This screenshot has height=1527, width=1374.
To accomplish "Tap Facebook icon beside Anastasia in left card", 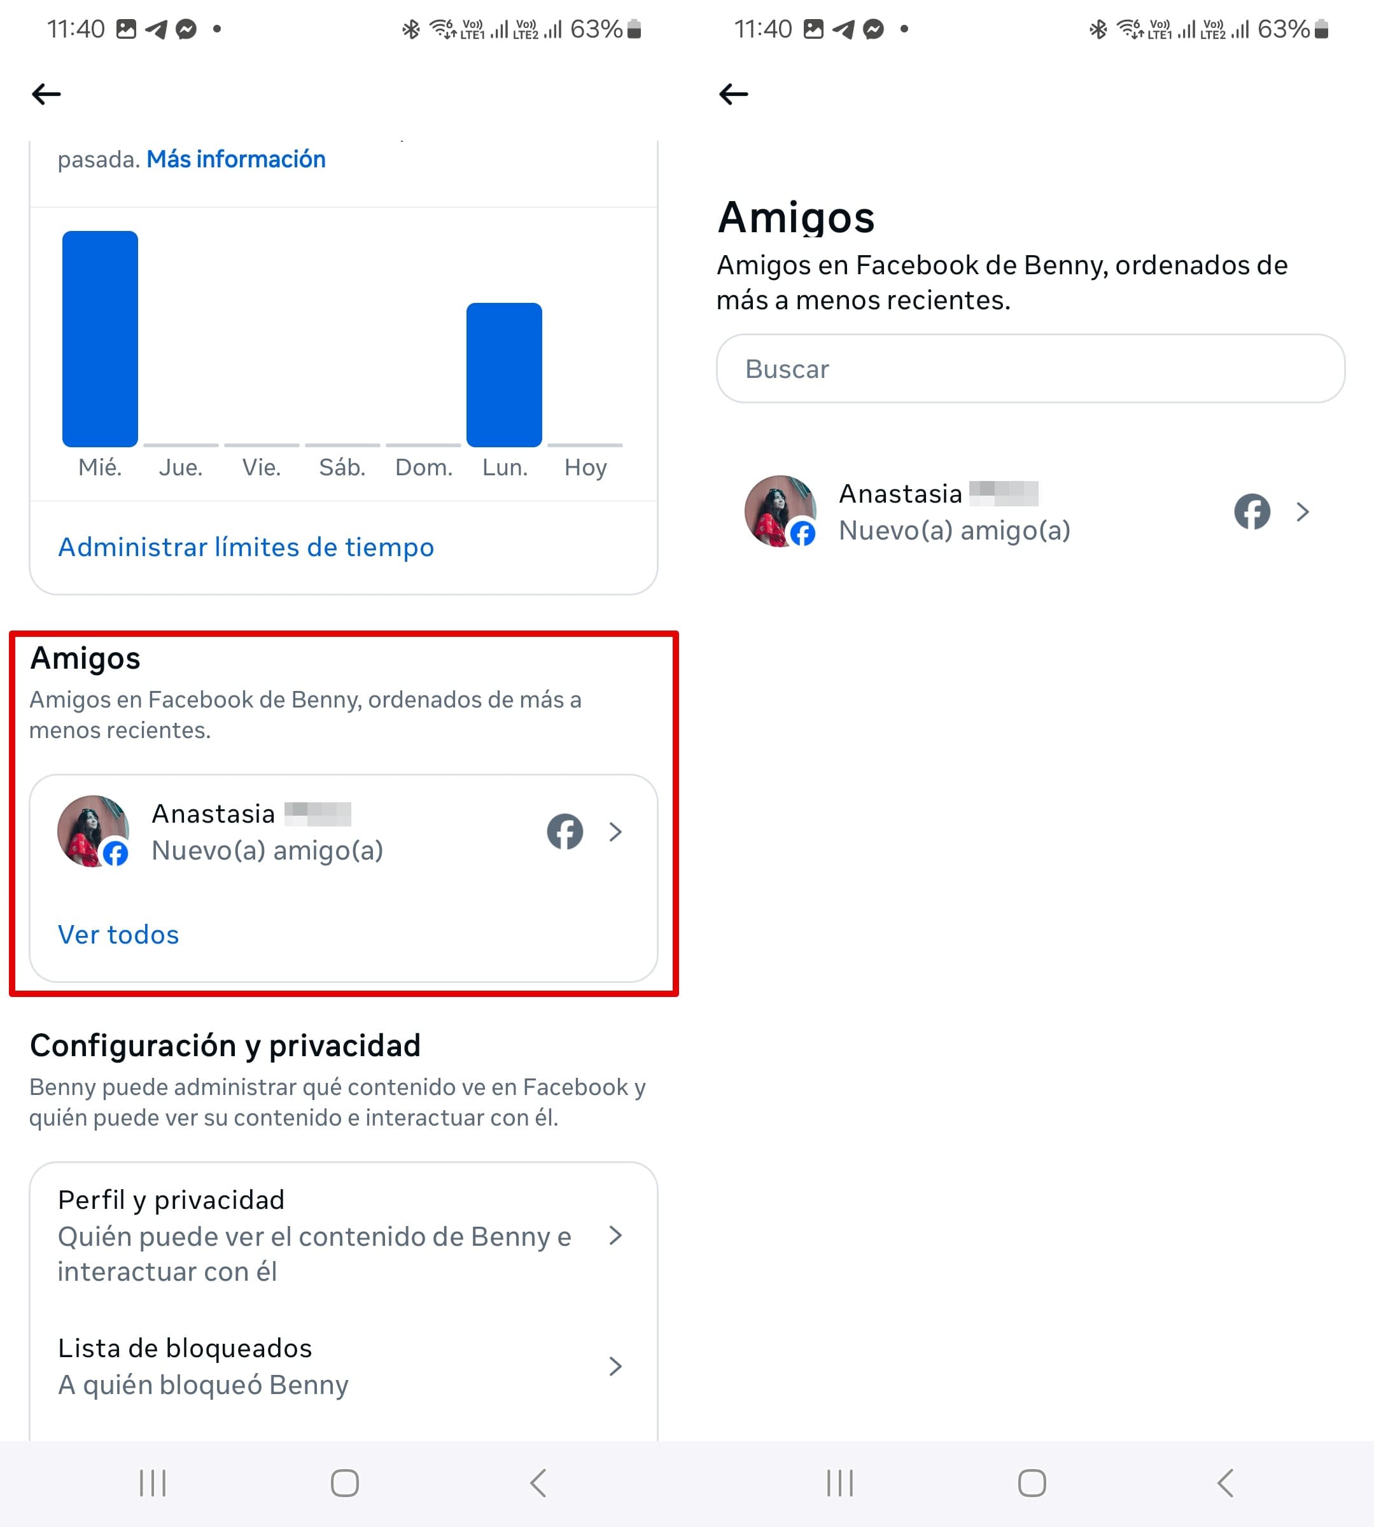I will [564, 831].
